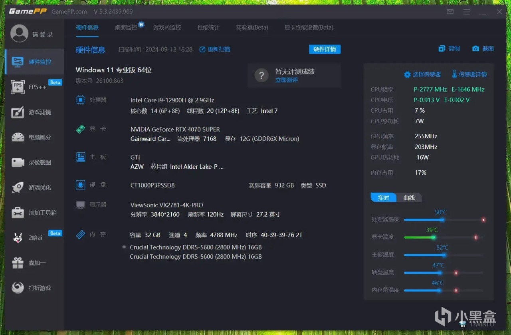Click the 硬盘温度 slider bar
This screenshot has height=335, width=511.
(x=444, y=273)
